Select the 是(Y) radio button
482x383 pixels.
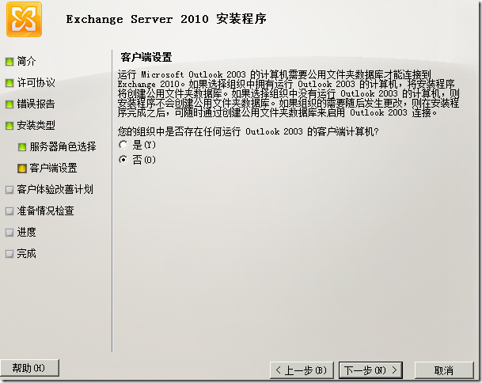[x=123, y=145]
